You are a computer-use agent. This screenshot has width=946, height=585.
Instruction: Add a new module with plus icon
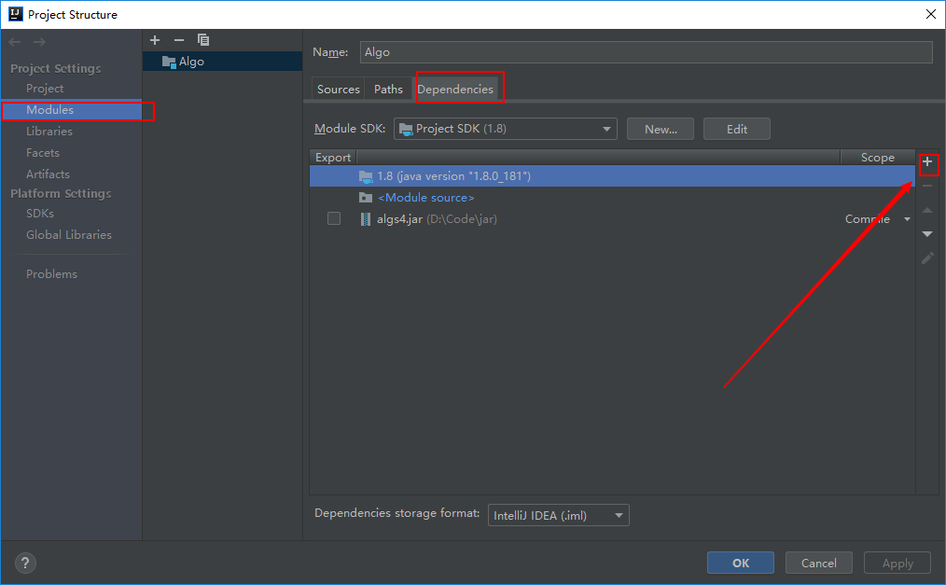pyautogui.click(x=155, y=40)
